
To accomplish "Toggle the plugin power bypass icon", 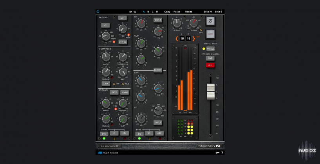I will [x=98, y=12].
